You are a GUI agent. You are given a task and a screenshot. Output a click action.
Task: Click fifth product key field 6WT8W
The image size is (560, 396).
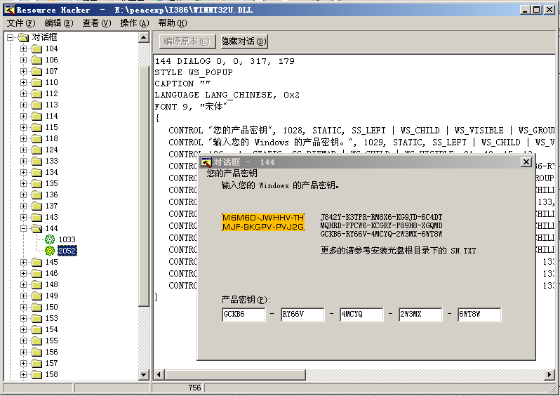click(x=479, y=315)
